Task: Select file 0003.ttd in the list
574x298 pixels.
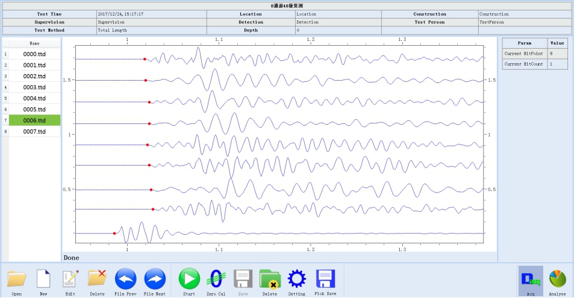Action: pyautogui.click(x=34, y=87)
